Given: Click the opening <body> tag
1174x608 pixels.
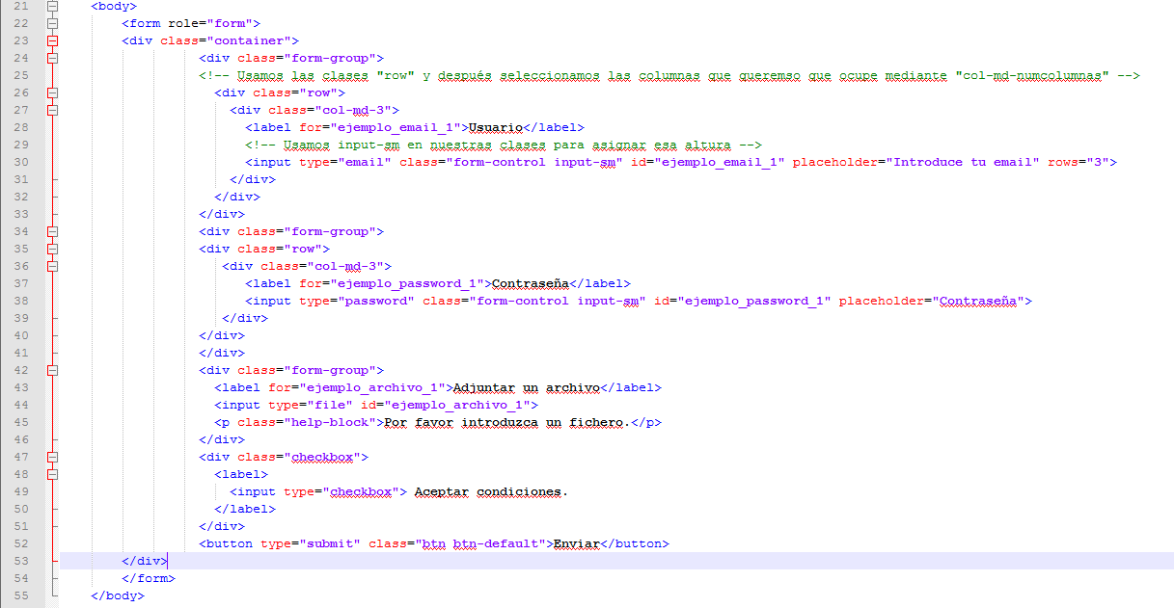Looking at the screenshot, I should 114,6.
